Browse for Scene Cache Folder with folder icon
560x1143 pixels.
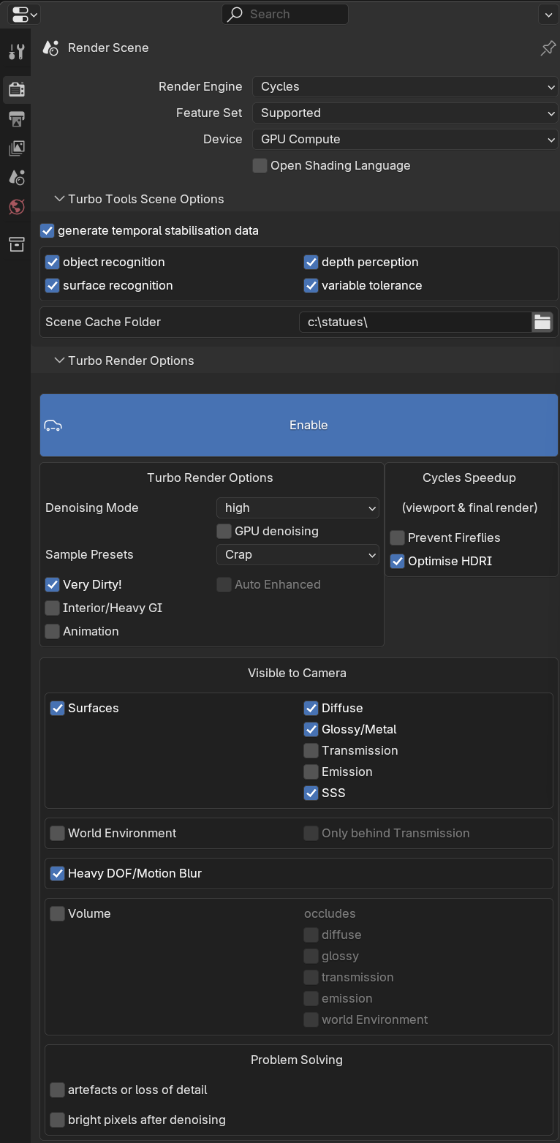click(542, 322)
